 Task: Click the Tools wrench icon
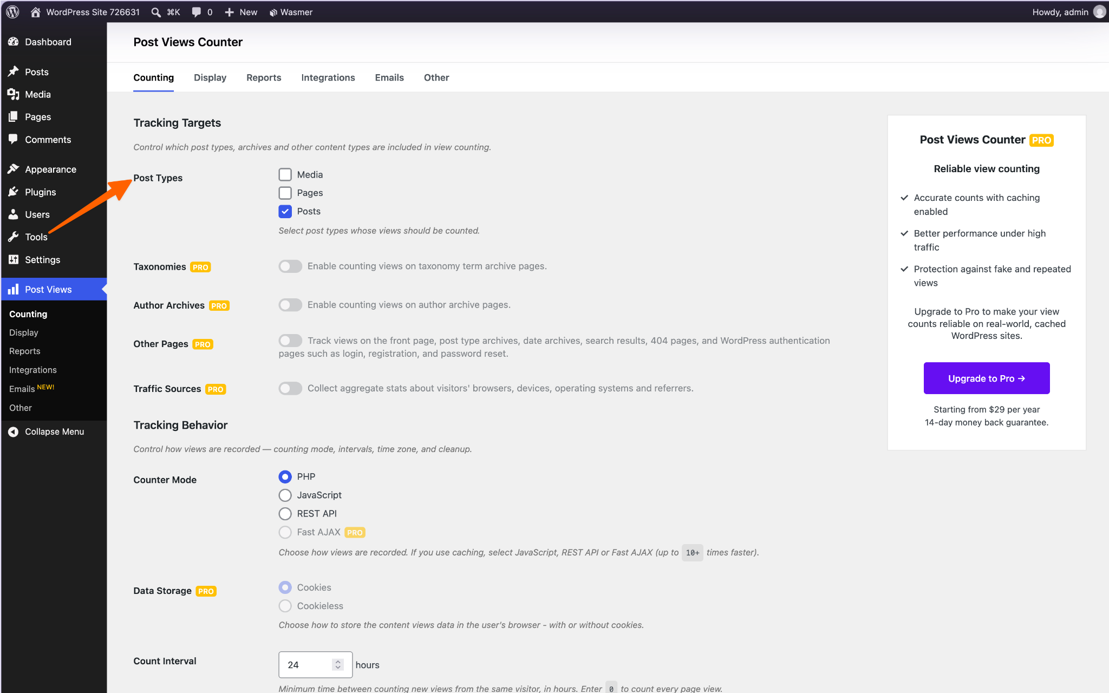click(x=14, y=237)
